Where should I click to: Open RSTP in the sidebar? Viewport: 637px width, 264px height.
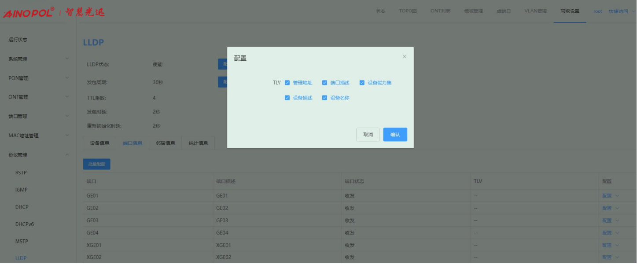click(21, 173)
